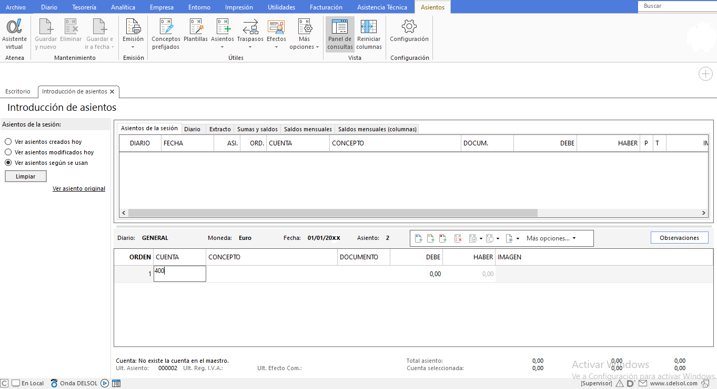Viewport: 717px width, 389px height.
Task: Switch to the Sumas y saldos tab
Action: click(x=257, y=129)
